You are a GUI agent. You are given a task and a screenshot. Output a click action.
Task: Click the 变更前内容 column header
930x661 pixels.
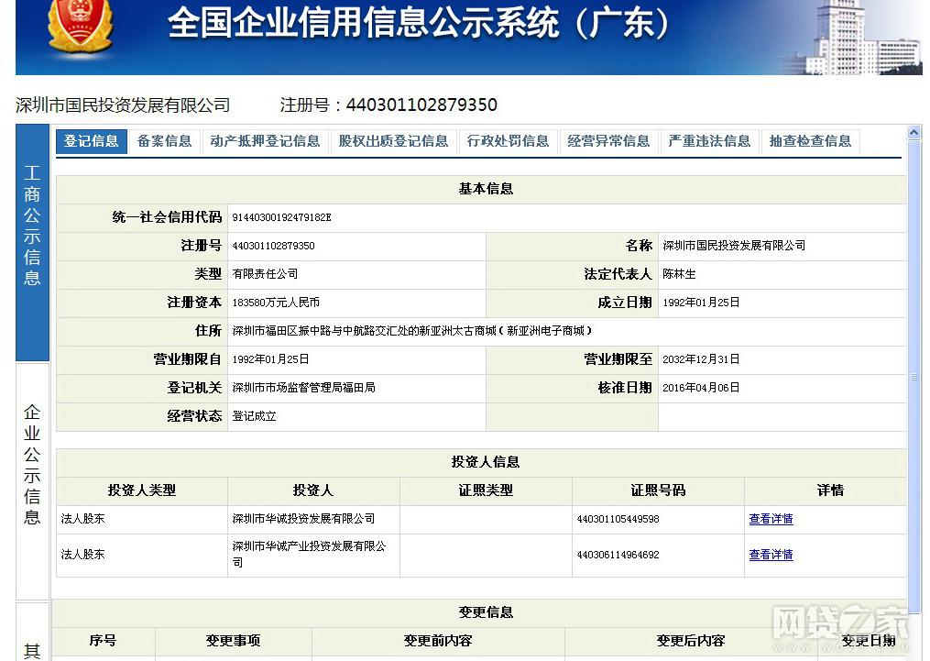438,641
